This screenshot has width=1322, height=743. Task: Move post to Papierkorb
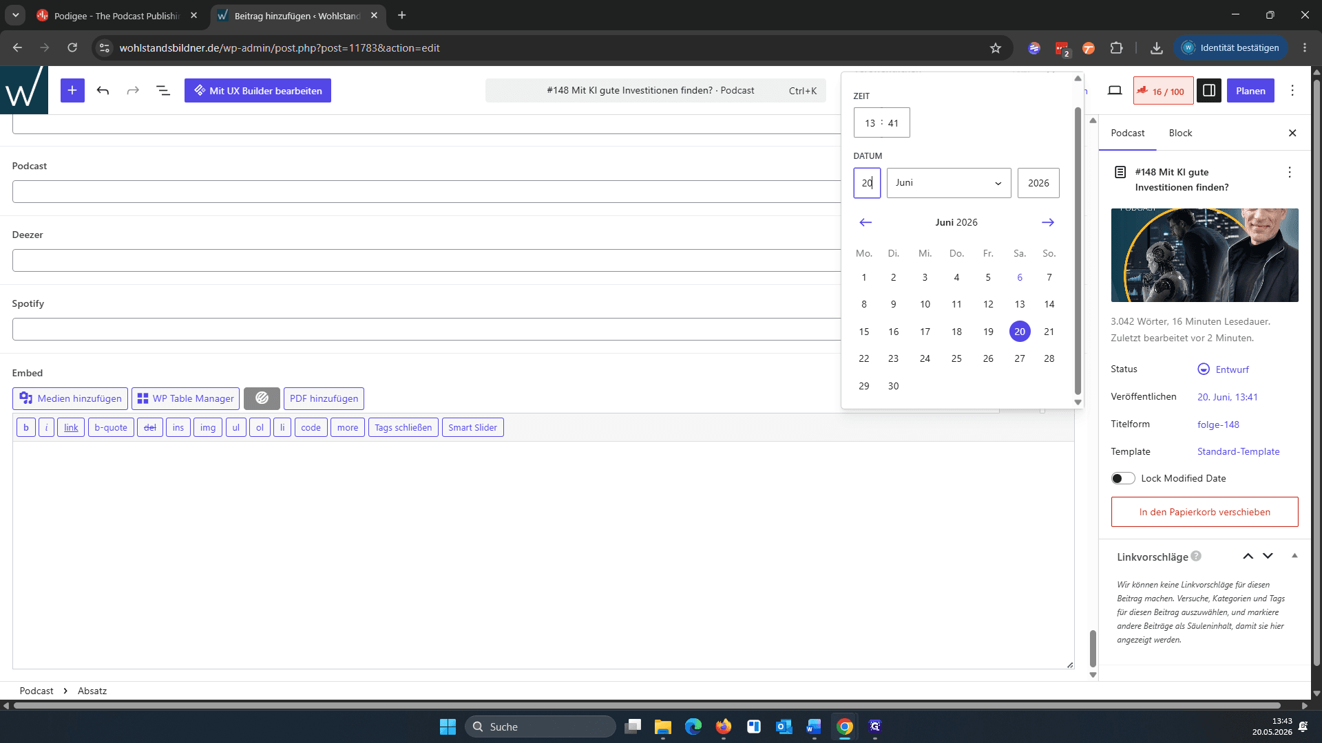(1204, 512)
